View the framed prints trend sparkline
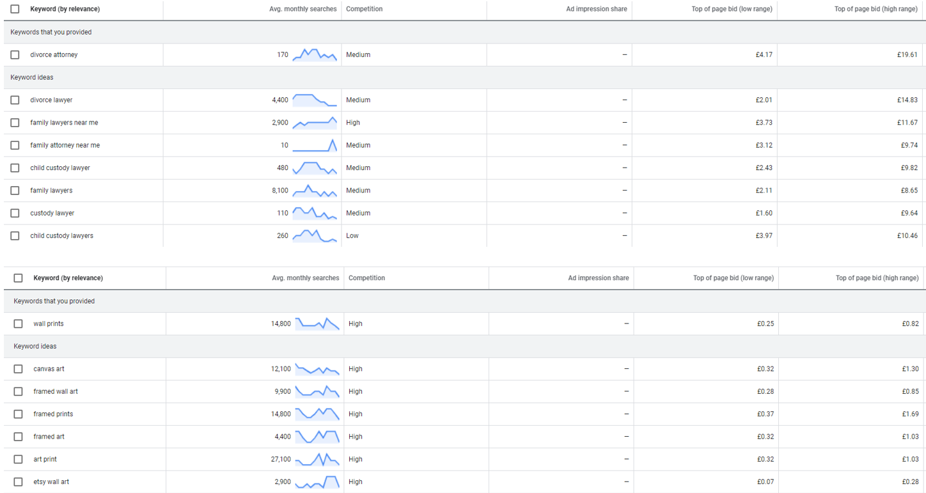Image resolution: width=926 pixels, height=493 pixels. tap(317, 414)
